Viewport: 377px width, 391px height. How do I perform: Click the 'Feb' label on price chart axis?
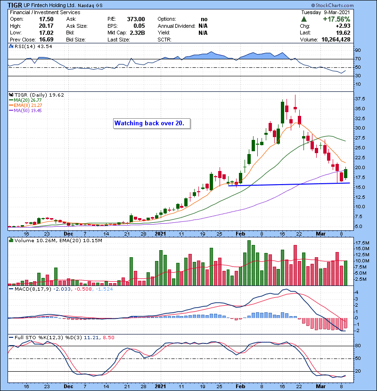[x=240, y=234]
